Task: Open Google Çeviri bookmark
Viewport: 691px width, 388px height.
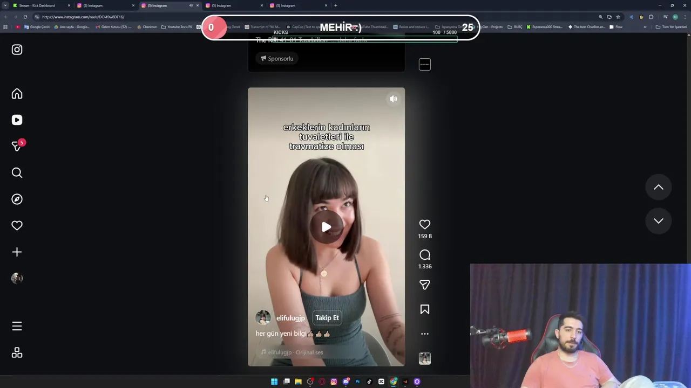Action: [x=37, y=27]
